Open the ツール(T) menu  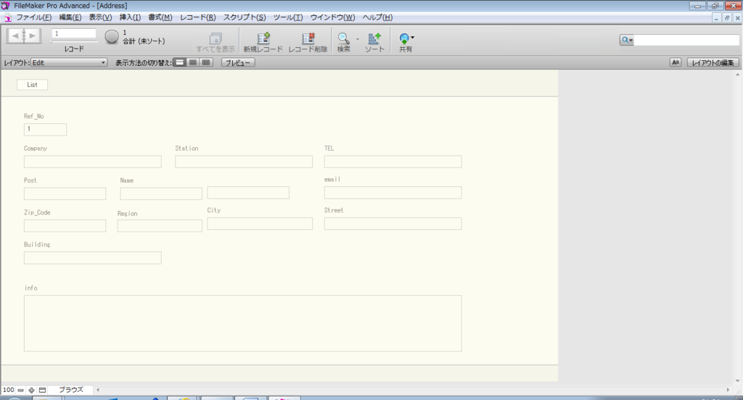click(x=287, y=17)
